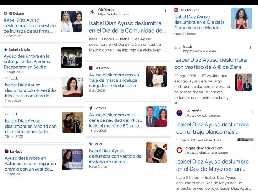Click the 'Diez Minutos' source name
This screenshot has height=192, width=258.
point(190,10)
